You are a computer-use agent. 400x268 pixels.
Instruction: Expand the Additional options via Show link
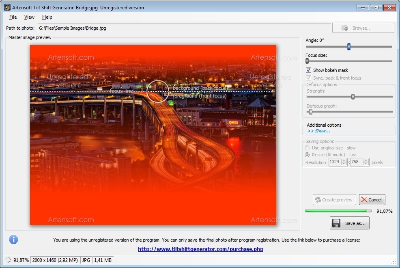(x=319, y=131)
